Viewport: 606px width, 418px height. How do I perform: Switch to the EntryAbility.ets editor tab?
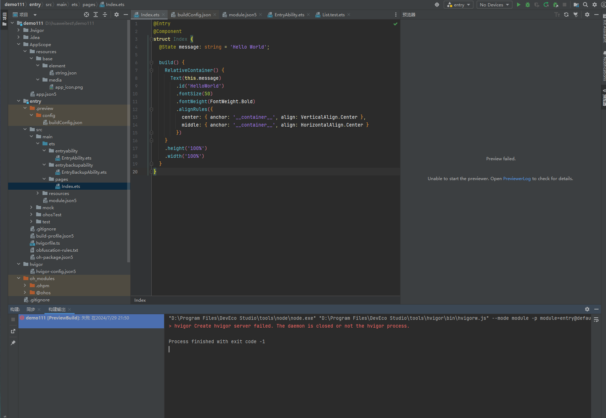pyautogui.click(x=289, y=15)
